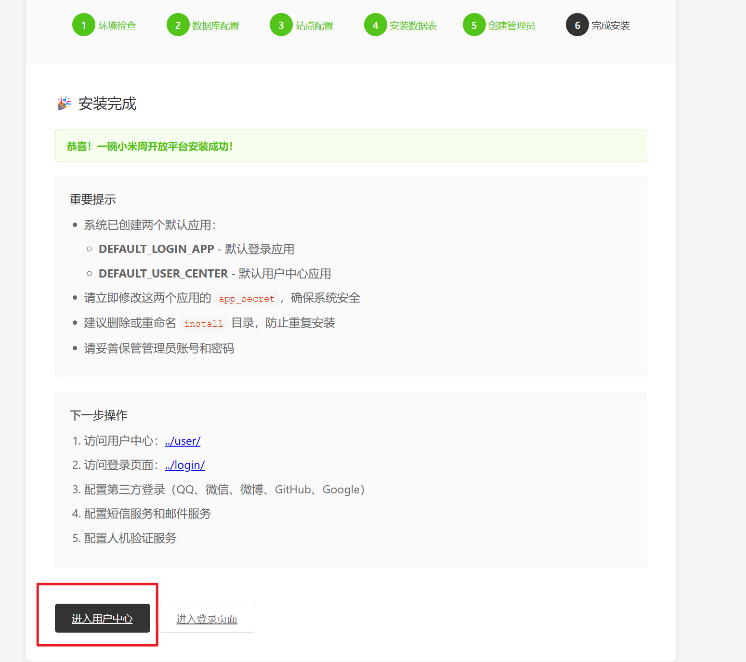Image resolution: width=746 pixels, height=662 pixels.
Task: Click the green success banner message
Action: (x=149, y=146)
